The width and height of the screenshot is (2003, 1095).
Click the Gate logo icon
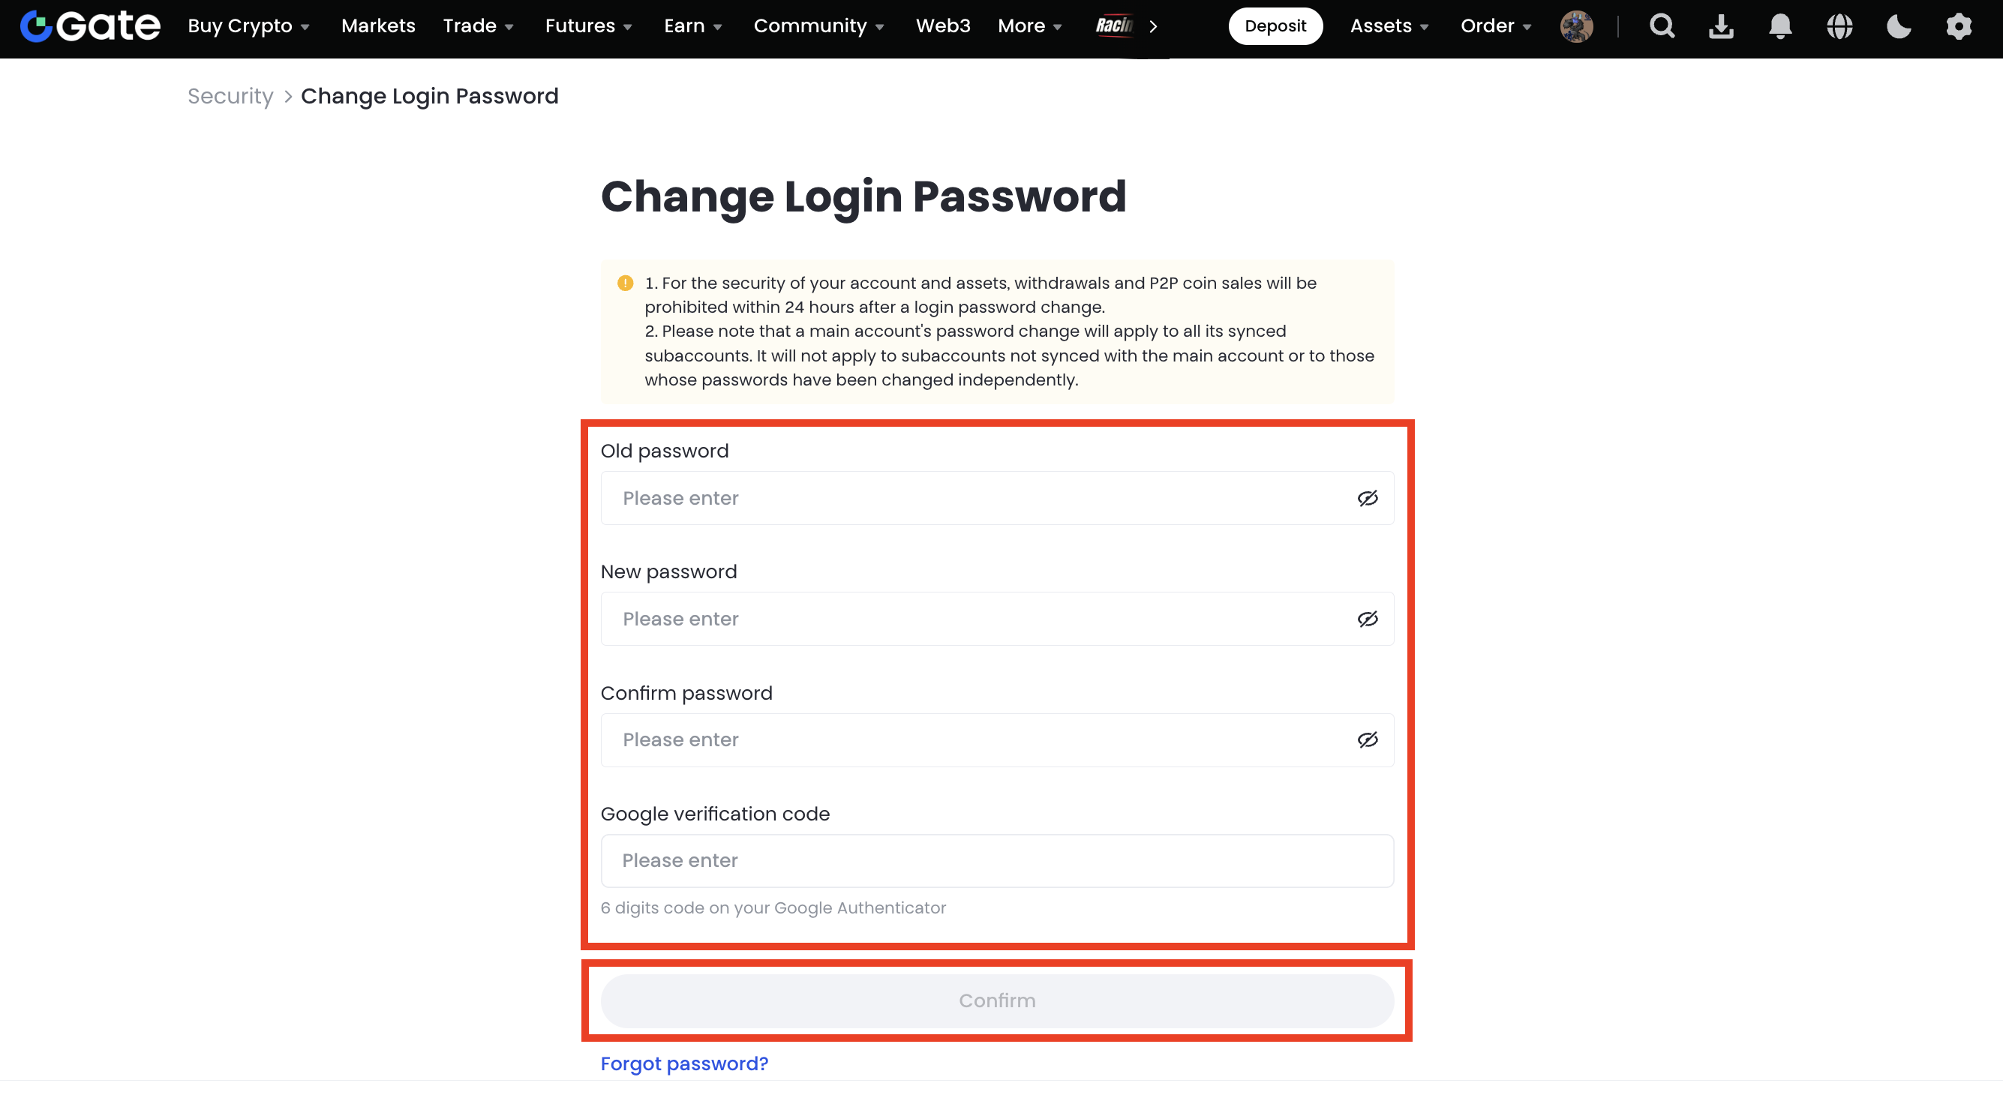36,25
